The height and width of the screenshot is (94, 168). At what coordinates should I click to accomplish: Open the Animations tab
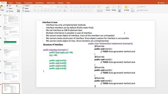(x=40, y=3)
